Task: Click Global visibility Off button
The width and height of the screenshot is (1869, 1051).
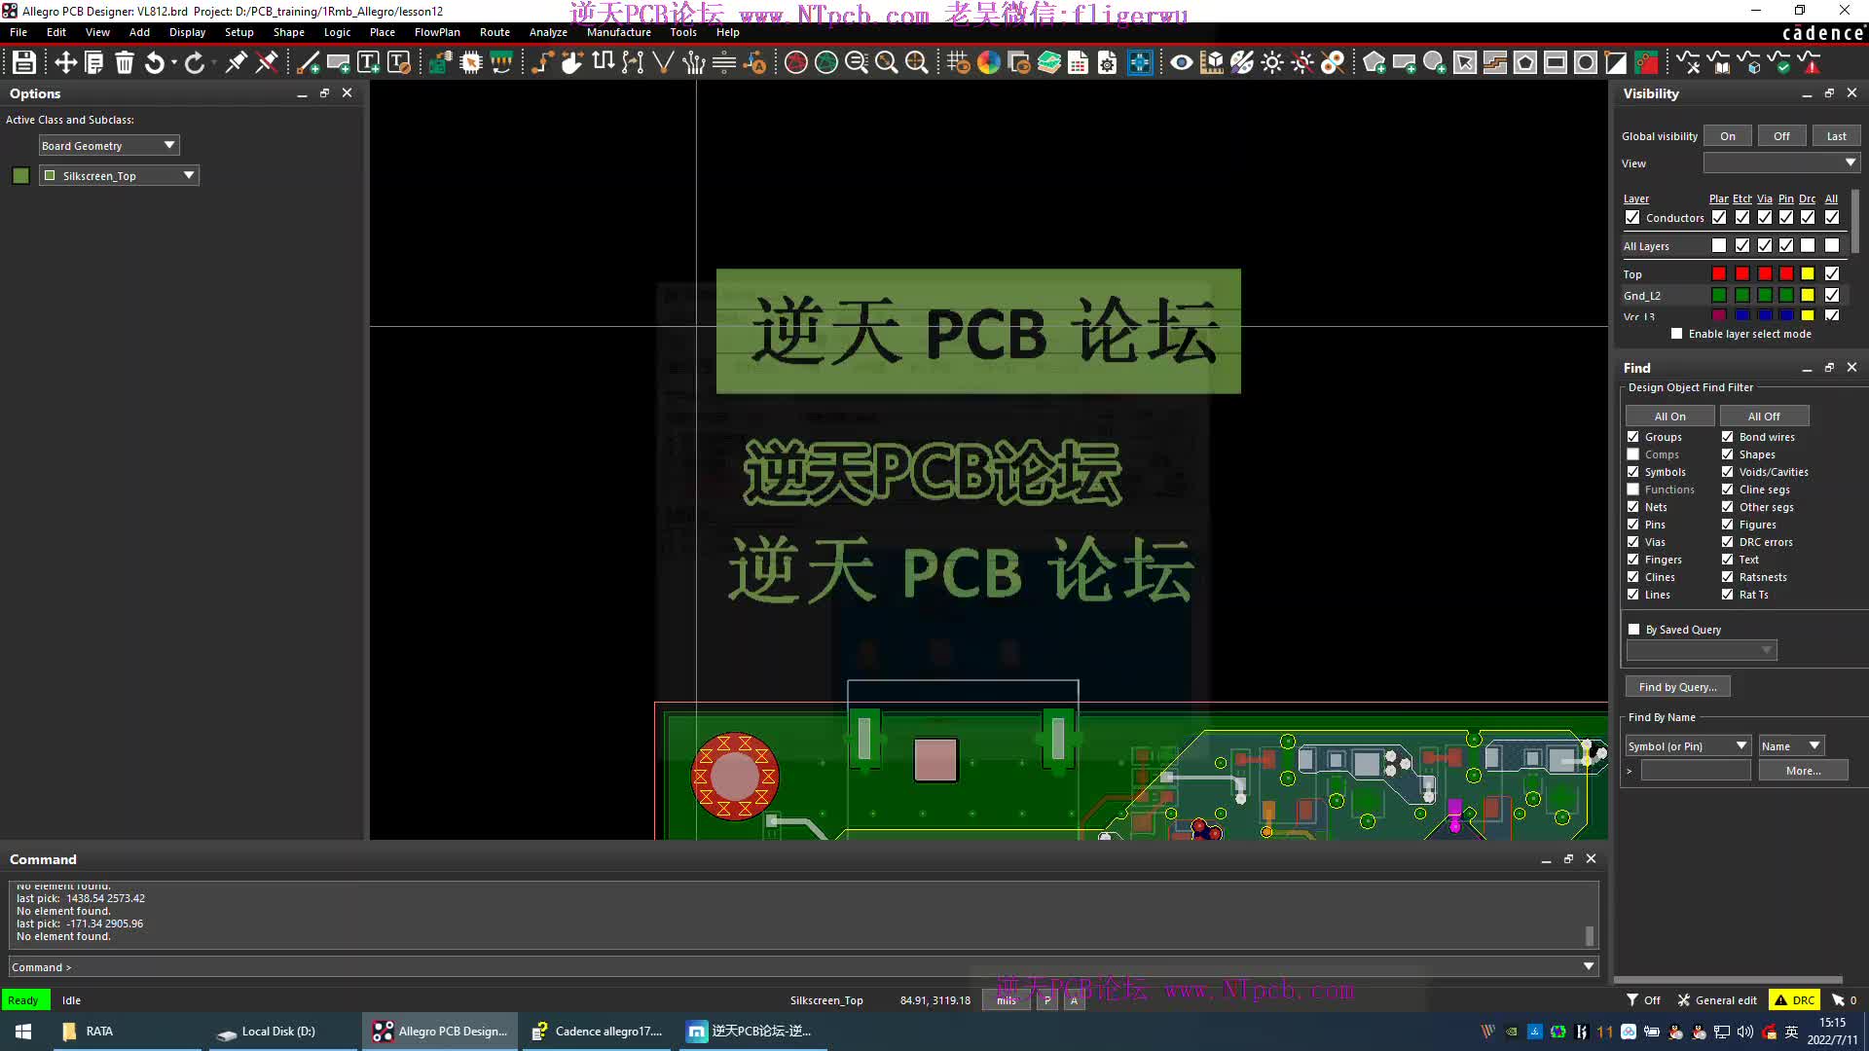Action: [1781, 136]
